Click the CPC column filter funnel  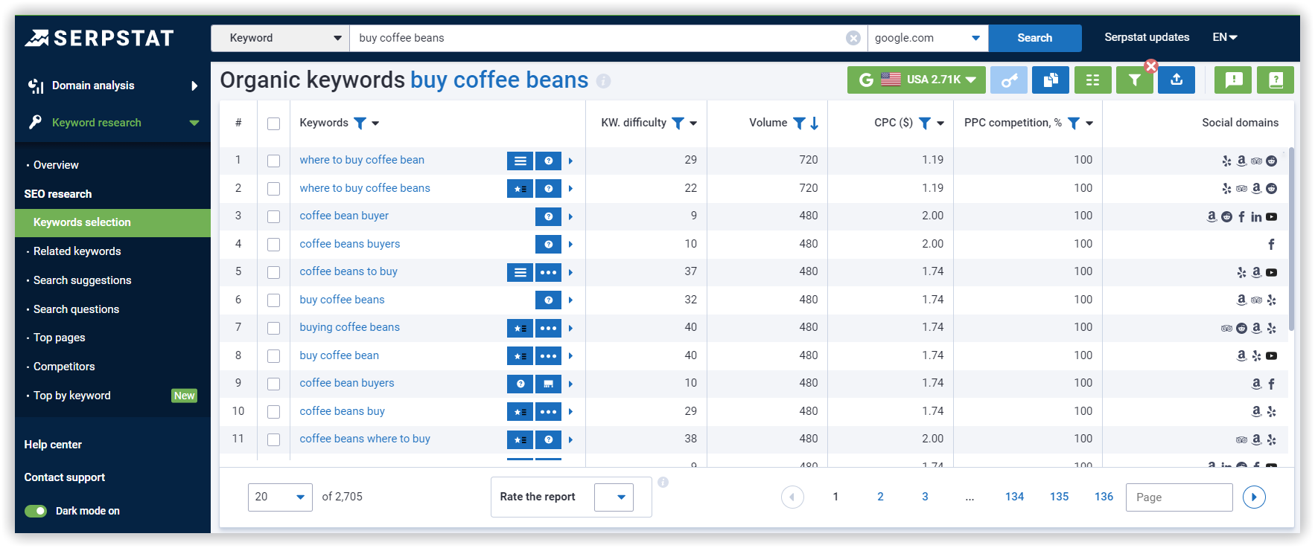coord(925,123)
